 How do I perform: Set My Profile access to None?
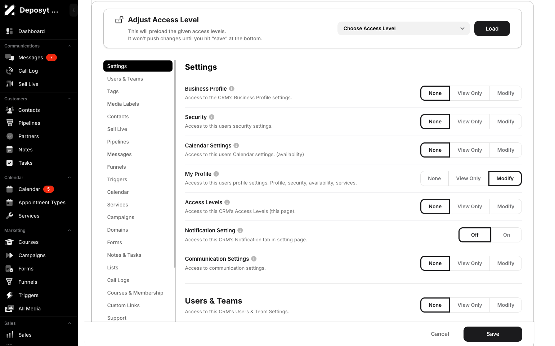coord(434,178)
